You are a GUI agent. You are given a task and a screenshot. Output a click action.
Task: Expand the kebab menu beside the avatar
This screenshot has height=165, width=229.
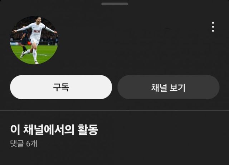[x=213, y=27]
